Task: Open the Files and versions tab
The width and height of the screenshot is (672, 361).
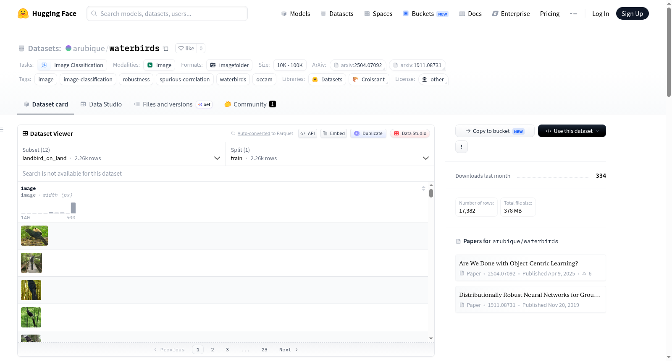Action: coord(173,104)
